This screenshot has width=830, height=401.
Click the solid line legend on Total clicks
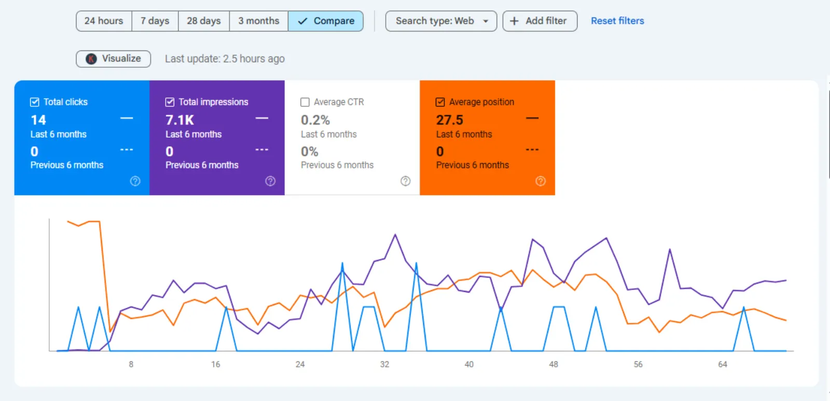click(x=127, y=119)
